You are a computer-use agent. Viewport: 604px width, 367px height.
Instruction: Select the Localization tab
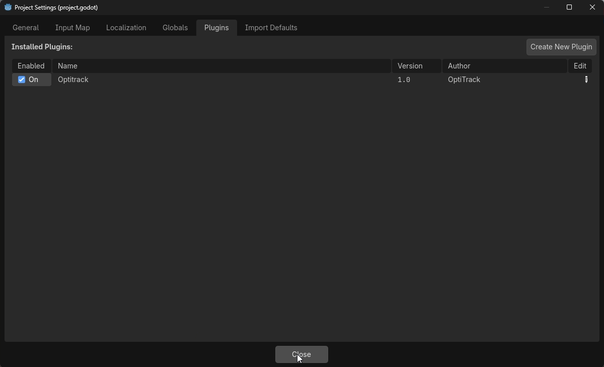click(126, 28)
